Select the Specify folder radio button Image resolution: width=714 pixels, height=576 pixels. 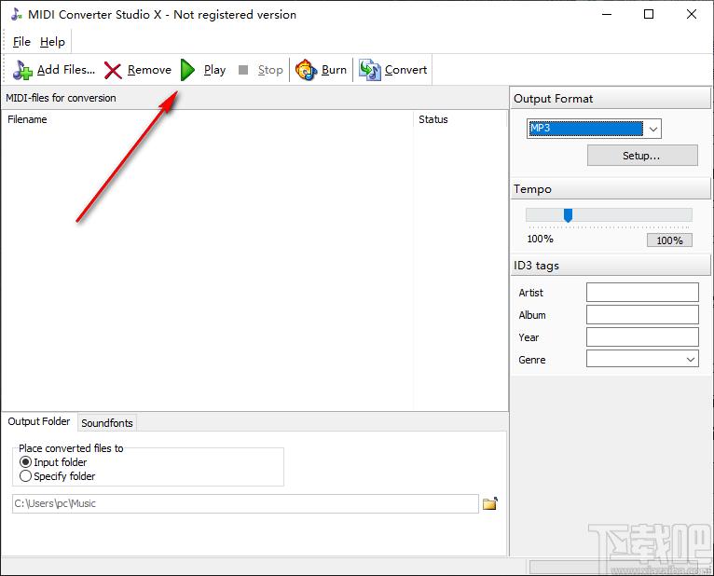pyautogui.click(x=25, y=476)
